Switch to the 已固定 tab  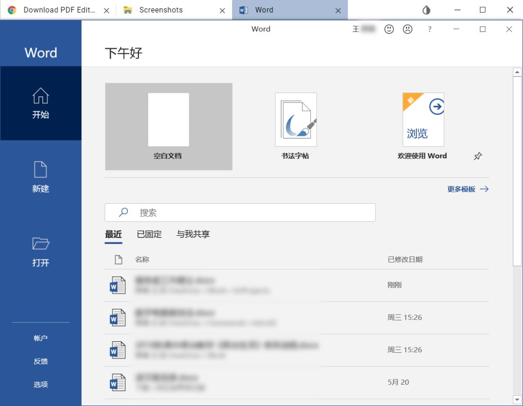click(x=149, y=234)
